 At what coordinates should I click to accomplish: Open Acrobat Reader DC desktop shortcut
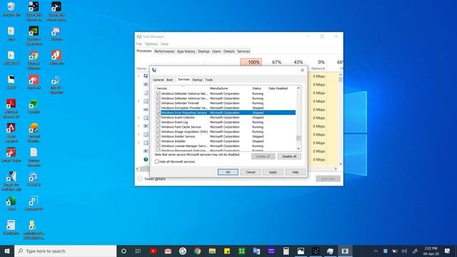11,109
